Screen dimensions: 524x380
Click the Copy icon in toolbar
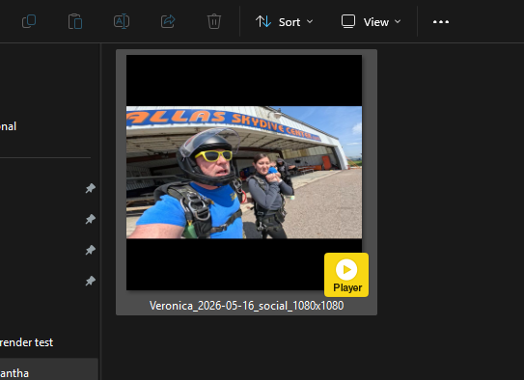click(29, 22)
